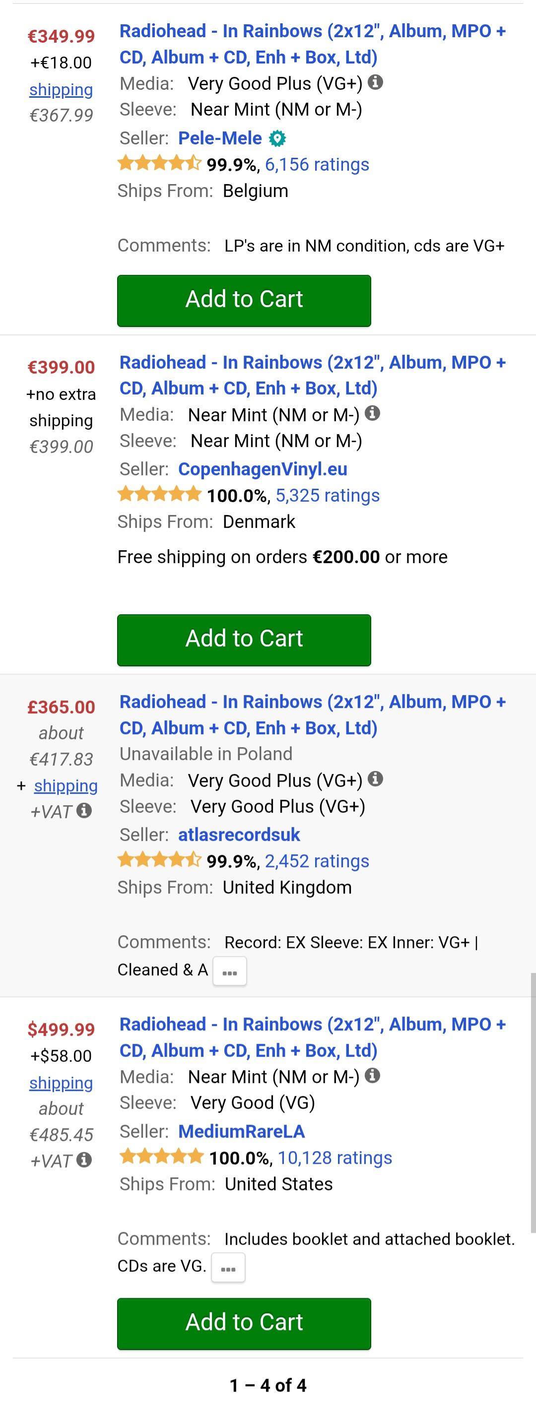Click the info icon beside Pele-Mele media condition
536x1405 pixels.
(375, 82)
